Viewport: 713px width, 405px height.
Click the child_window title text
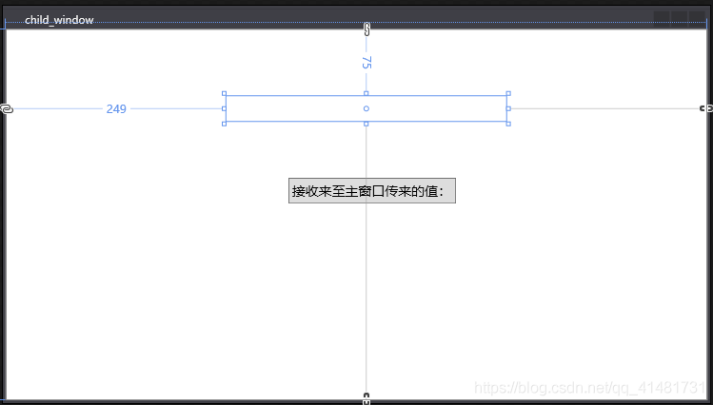click(59, 20)
